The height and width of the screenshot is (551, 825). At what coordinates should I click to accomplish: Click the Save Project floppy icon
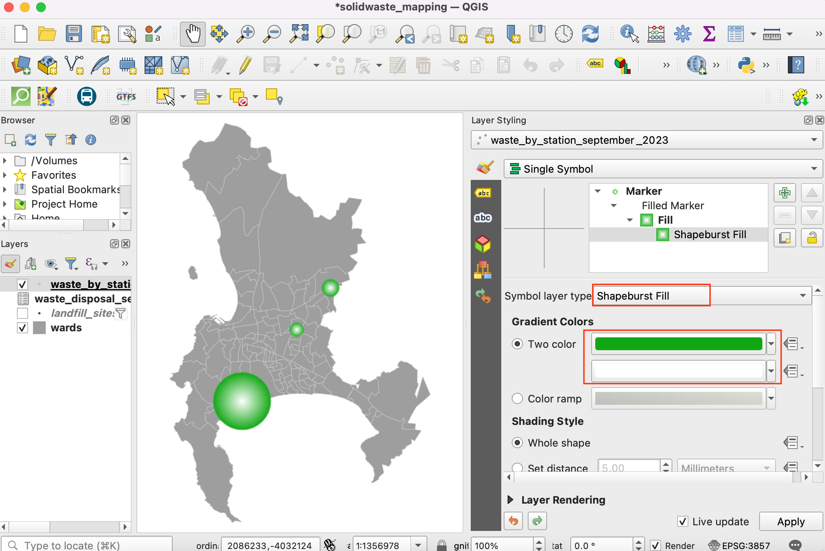click(x=74, y=34)
